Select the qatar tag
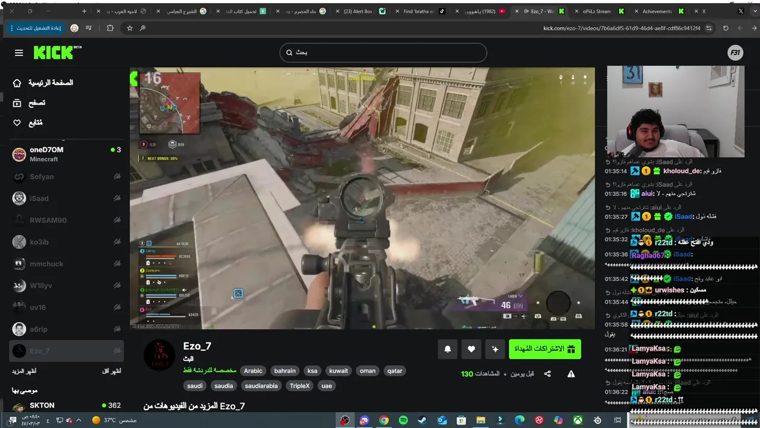 pos(395,371)
